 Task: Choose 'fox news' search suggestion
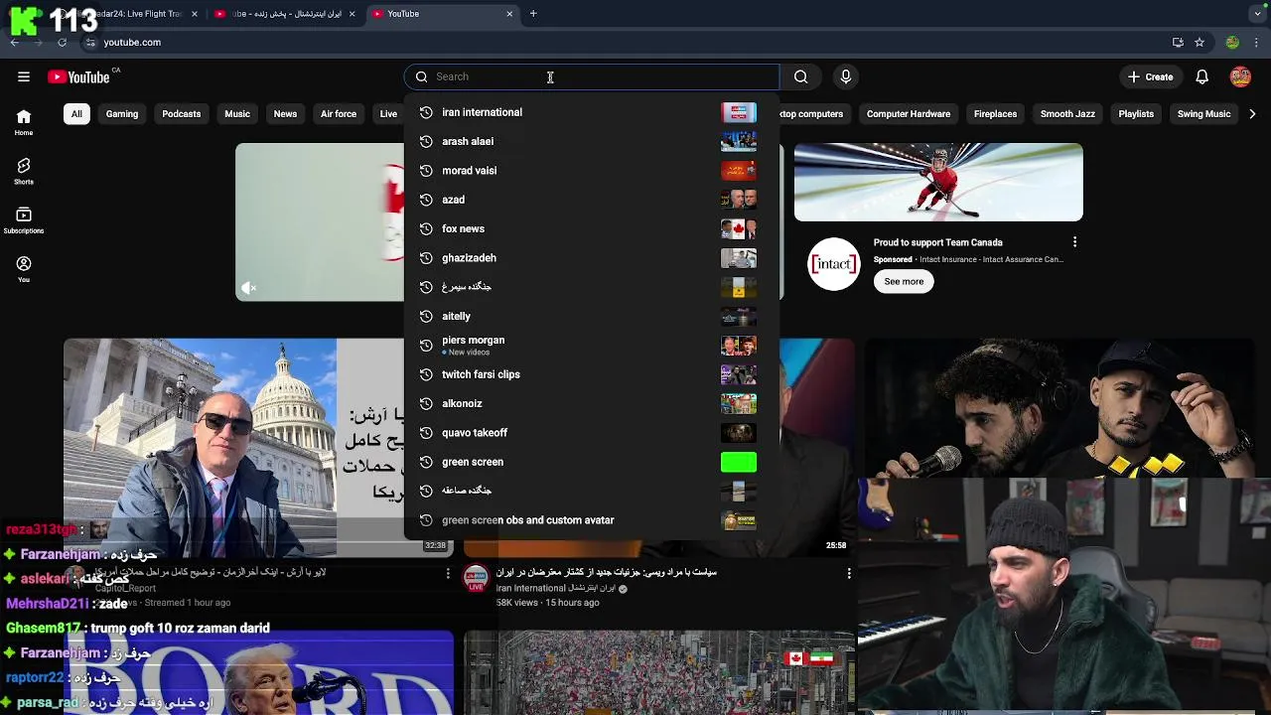[x=592, y=228]
